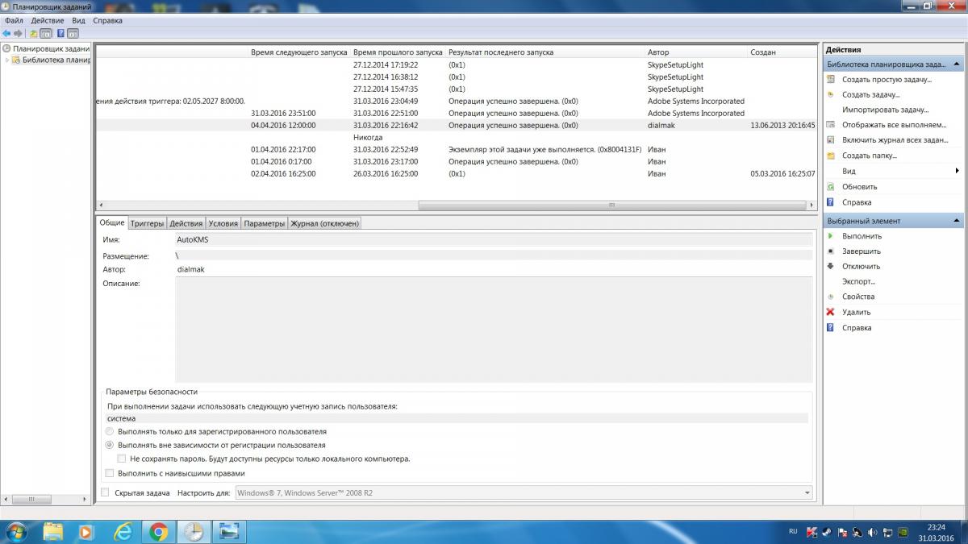This screenshot has height=544, width=968.
Task: Click Справка under Библиотека планировщика section
Action: coord(857,202)
